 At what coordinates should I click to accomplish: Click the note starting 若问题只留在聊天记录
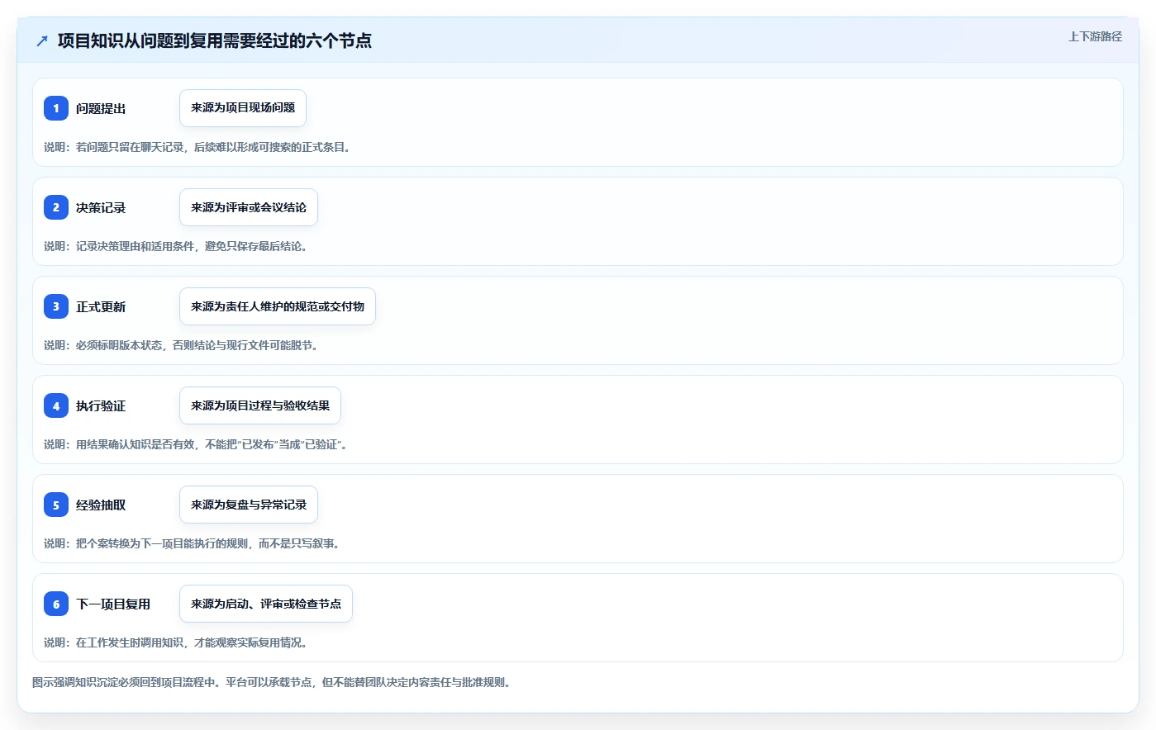[x=197, y=147]
